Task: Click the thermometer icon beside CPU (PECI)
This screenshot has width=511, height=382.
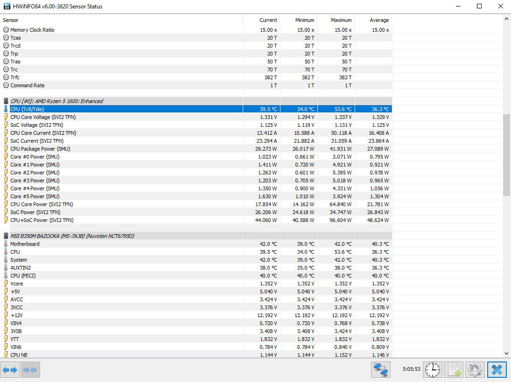Action: [6, 276]
